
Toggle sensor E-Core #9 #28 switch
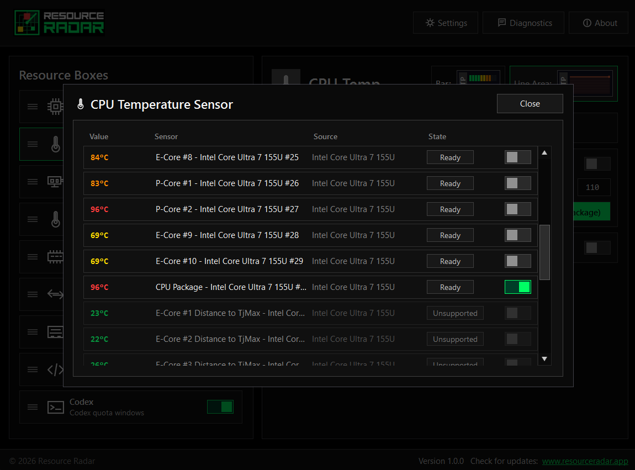[x=517, y=235]
